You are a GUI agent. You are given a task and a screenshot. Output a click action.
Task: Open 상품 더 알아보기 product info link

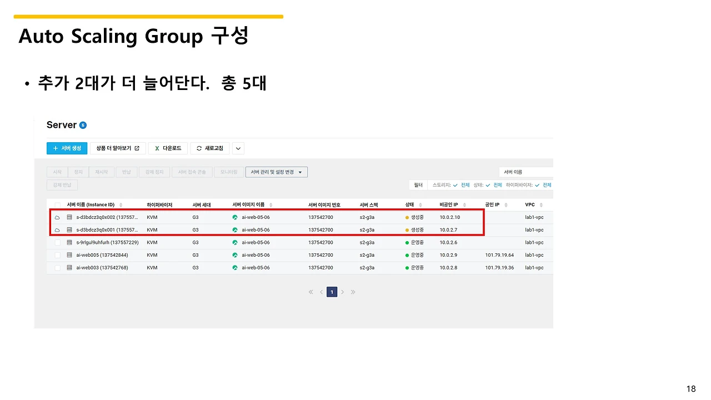point(118,148)
